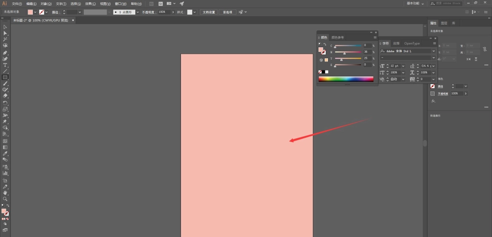The image size is (492, 237).
Task: Open Adobe Bridge Br icon
Action: (x=152, y=4)
